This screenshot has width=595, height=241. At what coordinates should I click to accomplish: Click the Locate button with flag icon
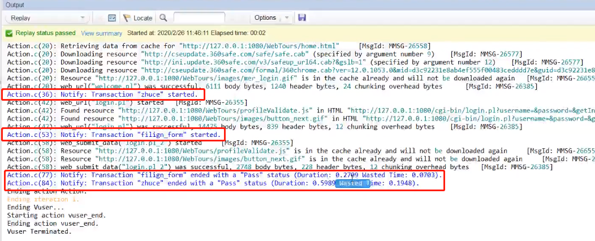[138, 18]
